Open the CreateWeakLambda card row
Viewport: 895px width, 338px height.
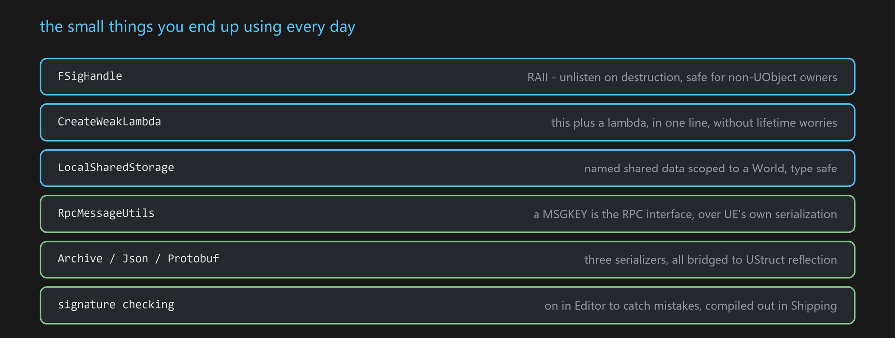click(447, 122)
